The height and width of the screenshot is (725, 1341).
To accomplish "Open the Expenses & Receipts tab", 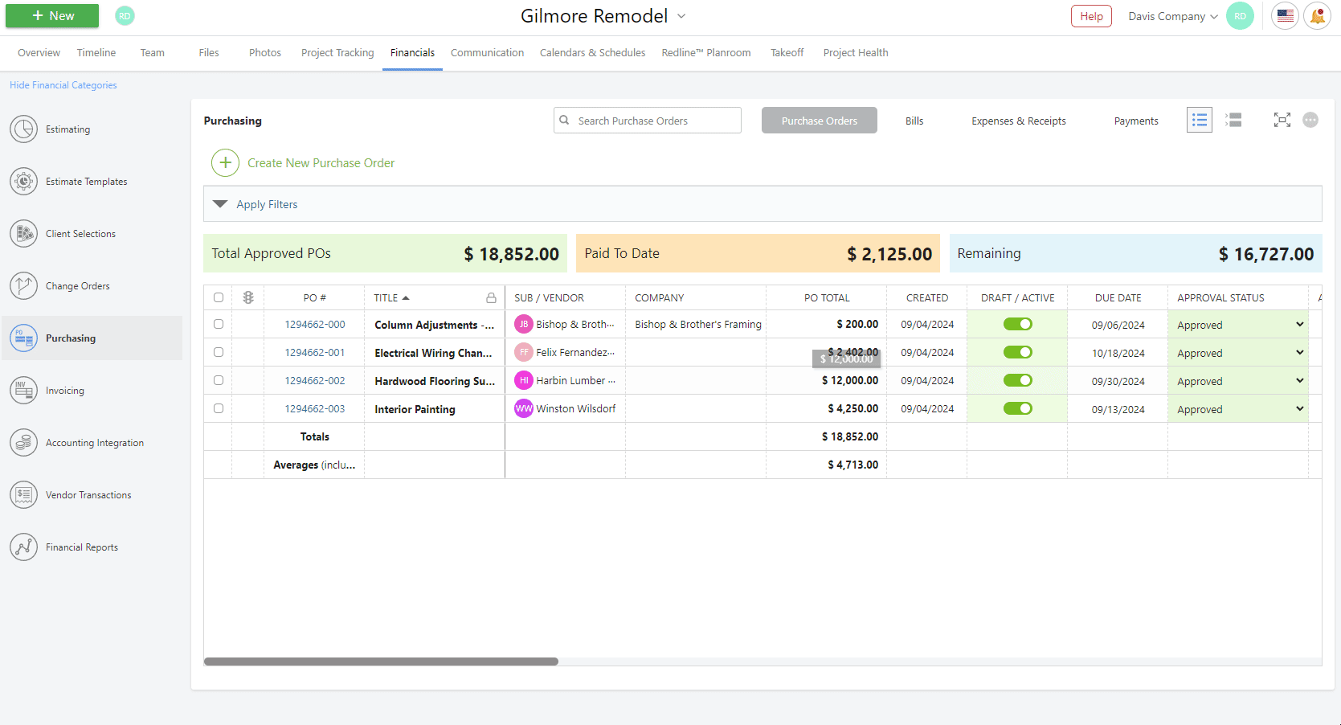I will (x=1019, y=121).
